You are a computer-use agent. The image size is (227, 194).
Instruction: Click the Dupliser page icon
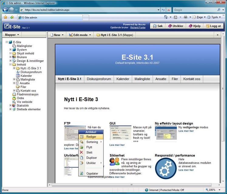click(x=82, y=158)
